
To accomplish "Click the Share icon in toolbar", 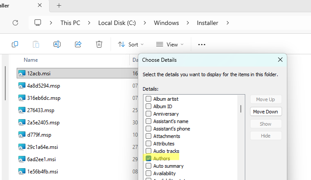I will [78, 44].
